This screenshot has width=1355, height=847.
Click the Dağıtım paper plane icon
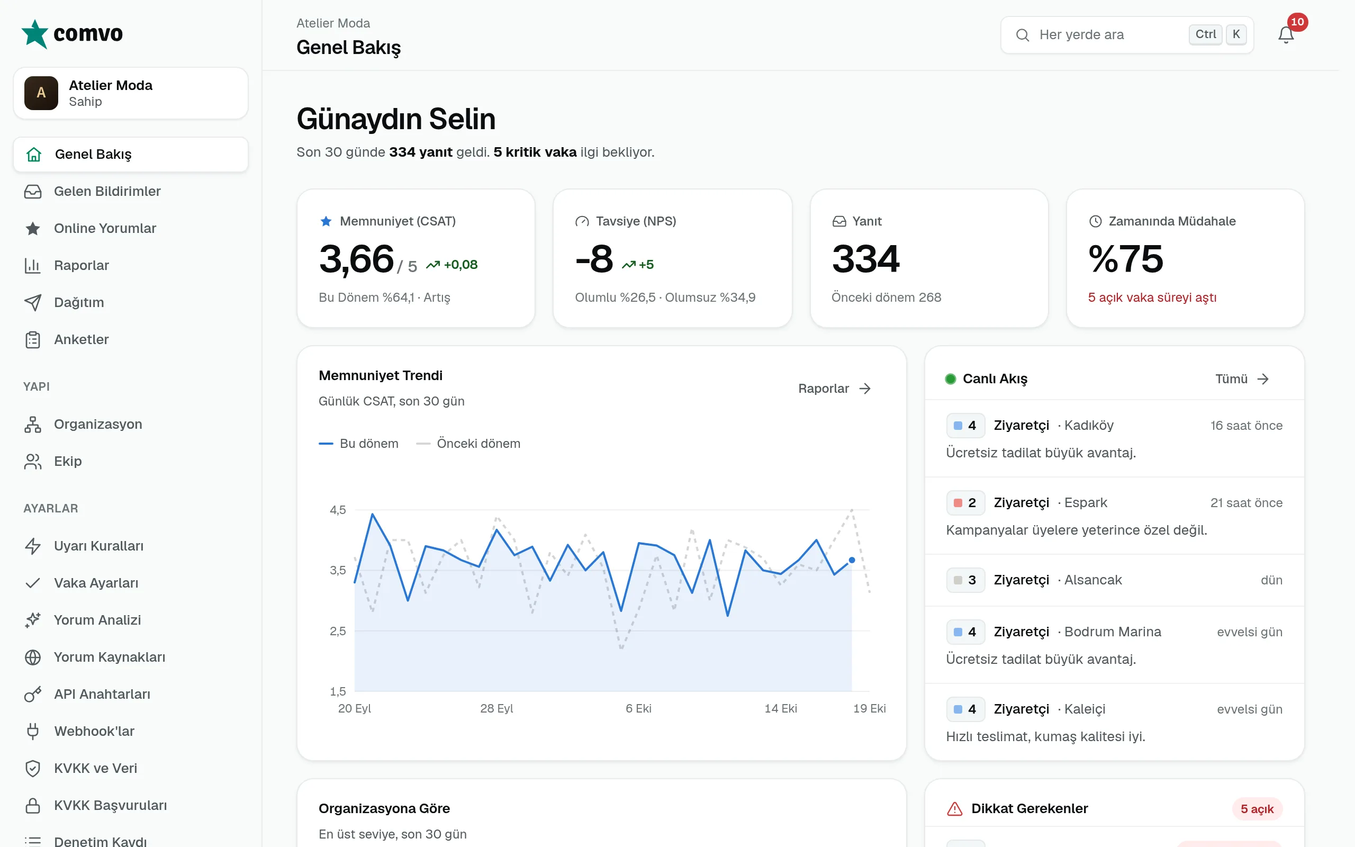point(32,302)
